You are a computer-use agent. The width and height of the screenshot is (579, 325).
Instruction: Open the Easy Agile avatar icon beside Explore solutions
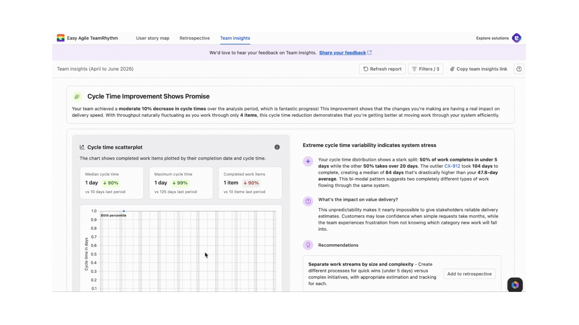(x=517, y=38)
